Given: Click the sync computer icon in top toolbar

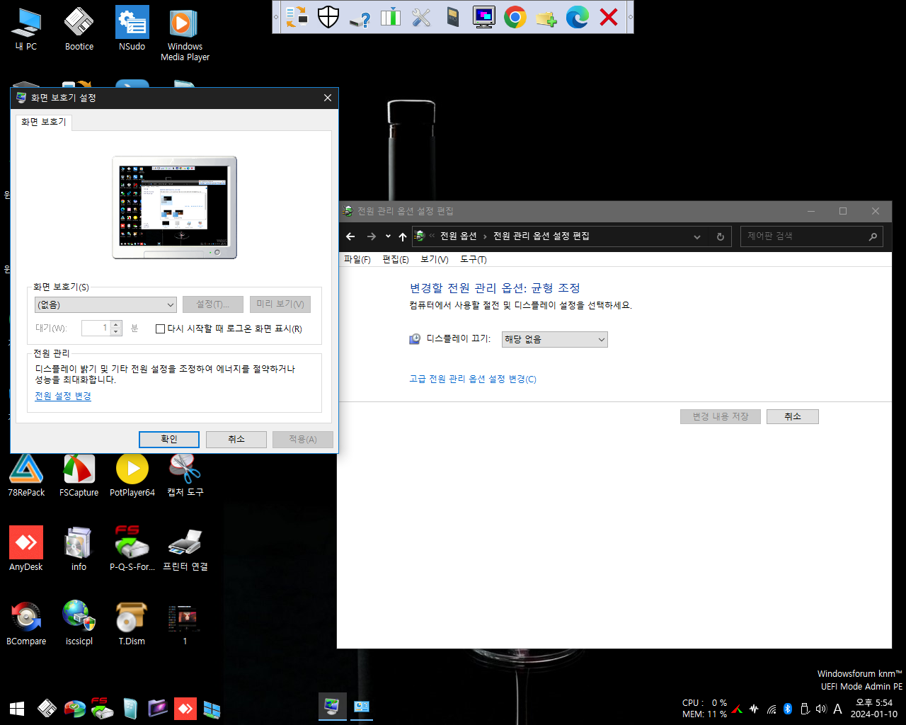Looking at the screenshot, I should click(x=297, y=17).
